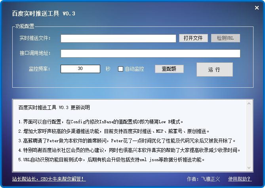Click the 打开文件 button

coord(193,38)
